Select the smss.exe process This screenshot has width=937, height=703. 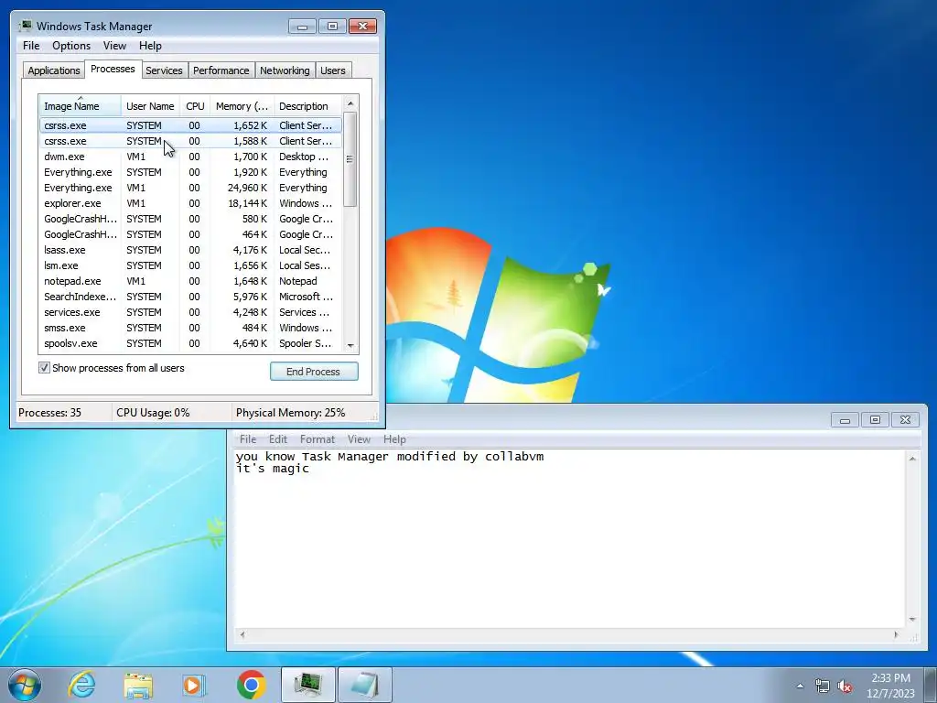190,328
